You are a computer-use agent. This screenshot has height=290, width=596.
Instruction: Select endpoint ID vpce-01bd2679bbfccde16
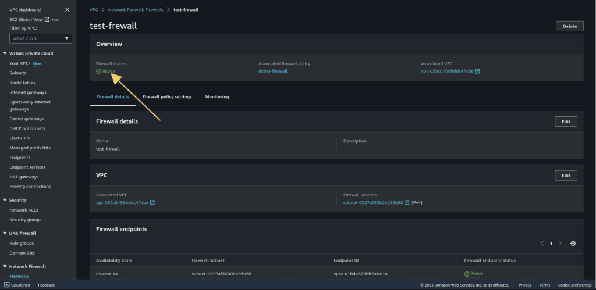pyautogui.click(x=360, y=274)
